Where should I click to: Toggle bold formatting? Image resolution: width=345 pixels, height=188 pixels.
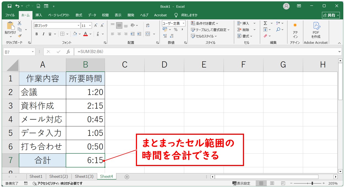click(37, 34)
